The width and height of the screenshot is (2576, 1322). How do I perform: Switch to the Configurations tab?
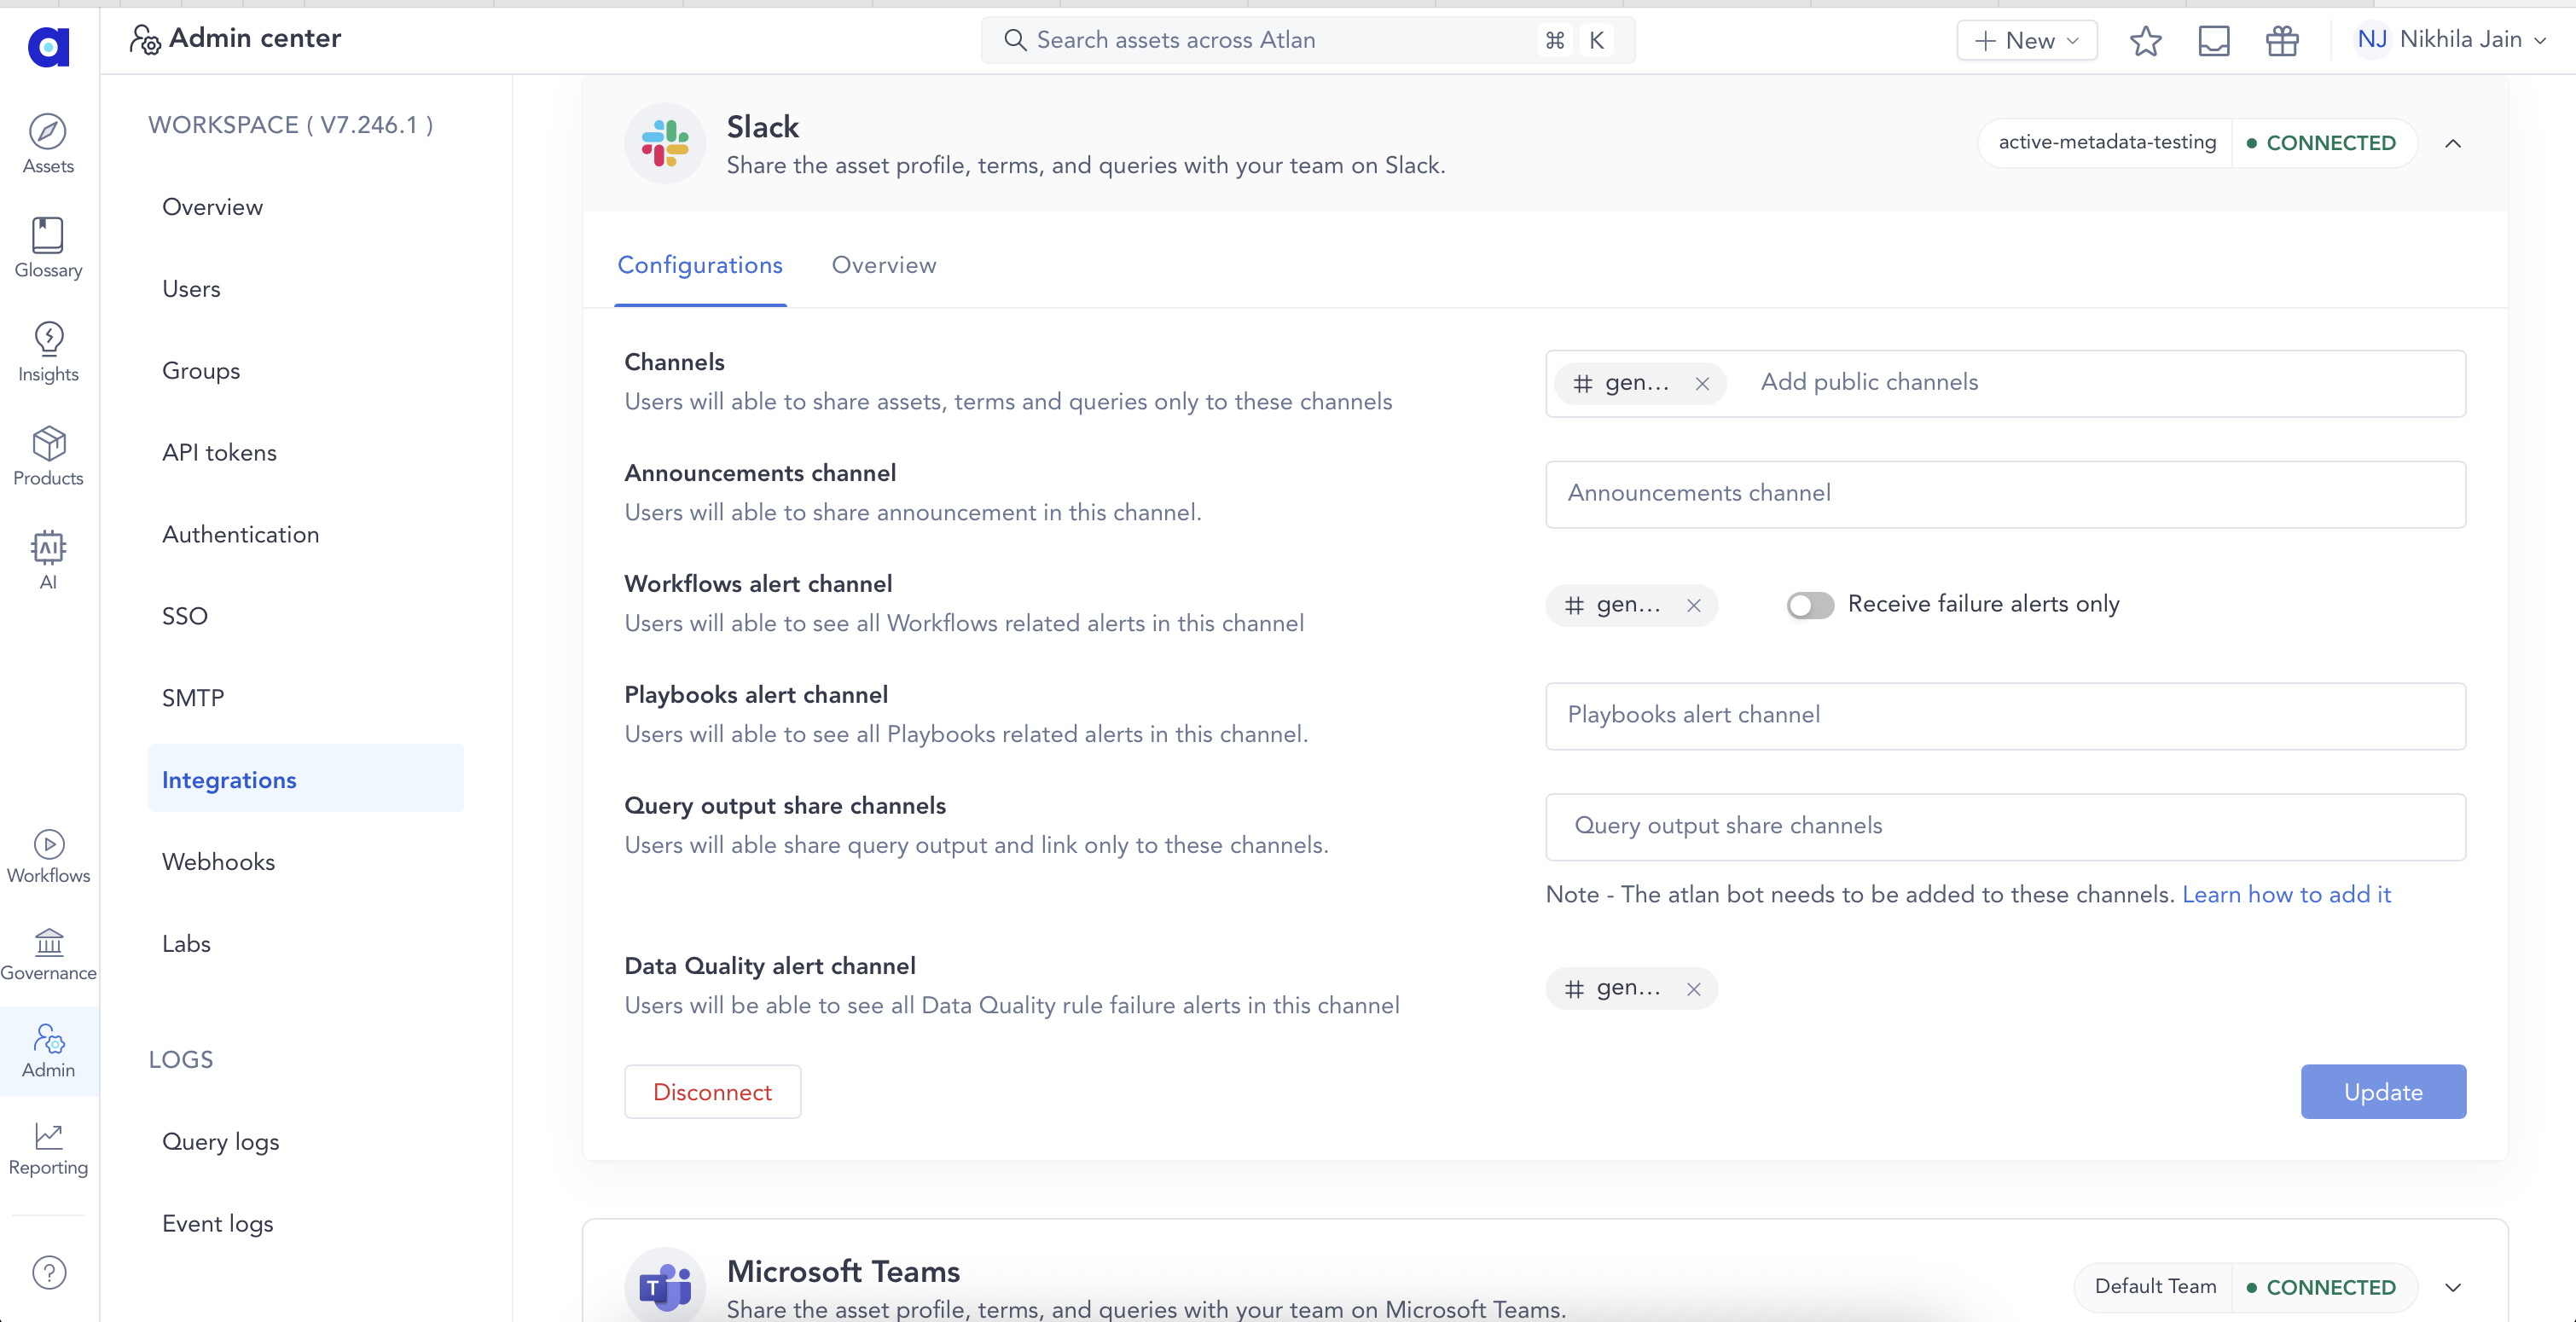point(700,265)
